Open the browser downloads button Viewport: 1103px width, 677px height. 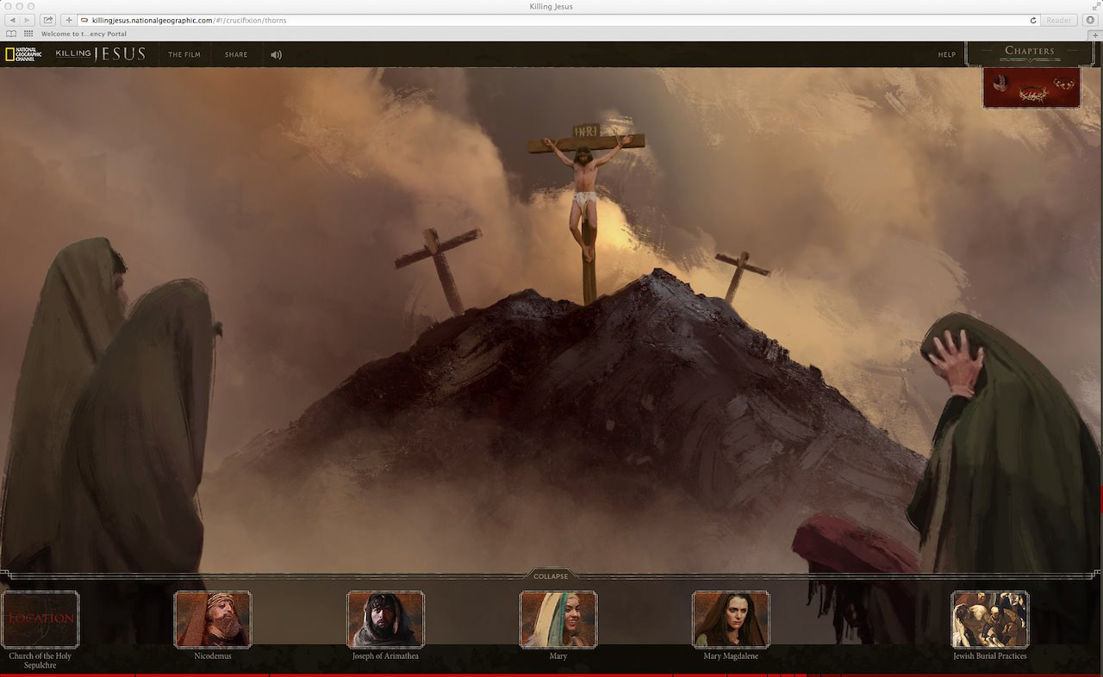tap(1090, 20)
